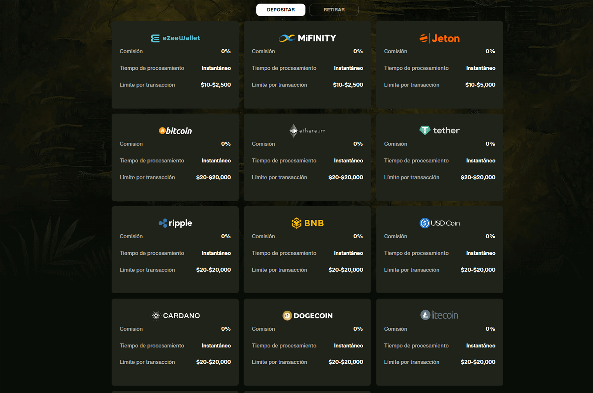
Task: Select the DOGECOIN $20-$20,000 limit value
Action: pos(346,362)
